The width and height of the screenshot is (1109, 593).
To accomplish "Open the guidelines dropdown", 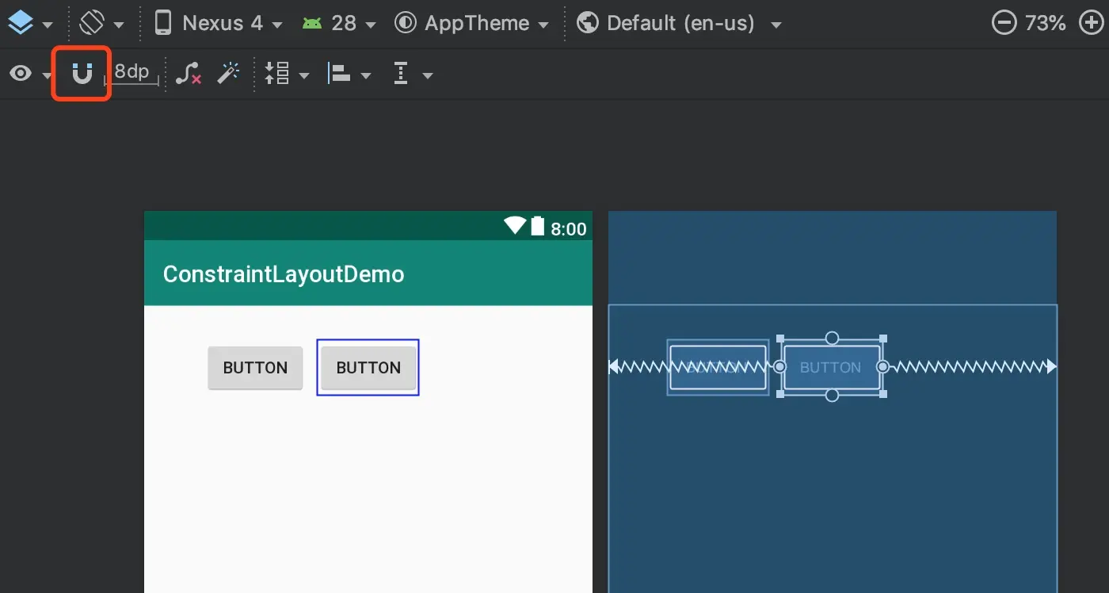I will (413, 75).
